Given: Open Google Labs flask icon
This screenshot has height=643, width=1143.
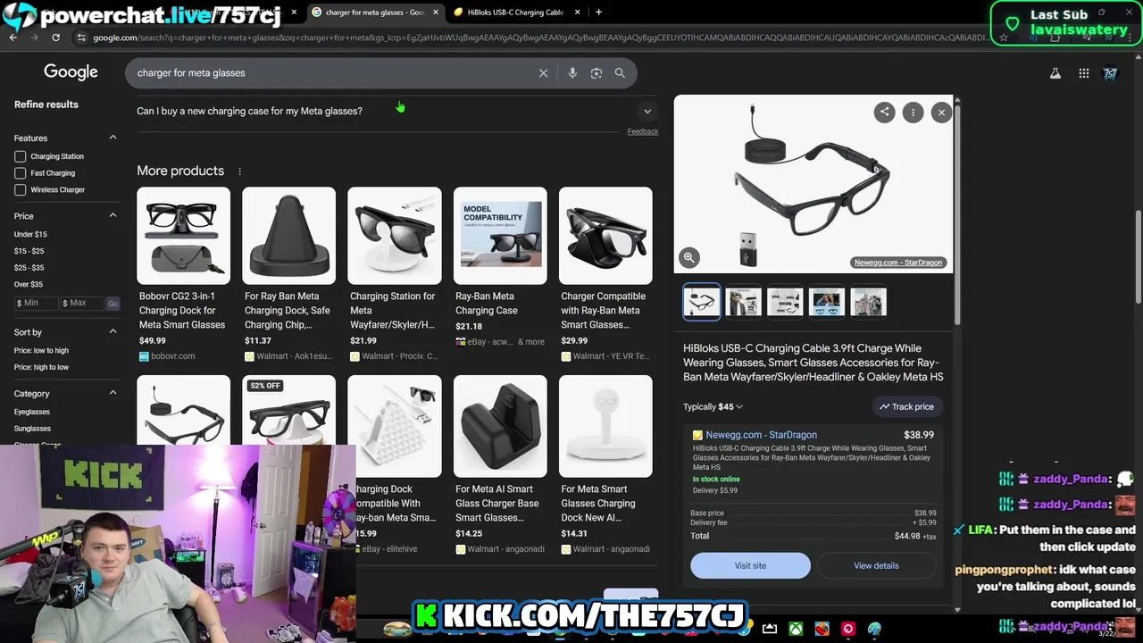Looking at the screenshot, I should pyautogui.click(x=1055, y=73).
